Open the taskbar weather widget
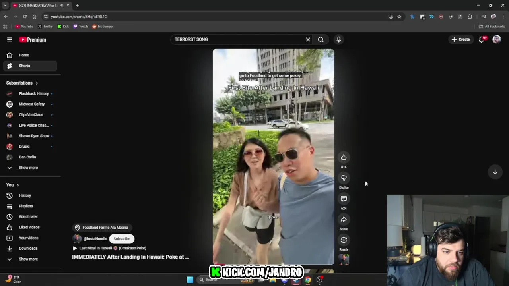Image resolution: width=509 pixels, height=286 pixels. click(12, 279)
